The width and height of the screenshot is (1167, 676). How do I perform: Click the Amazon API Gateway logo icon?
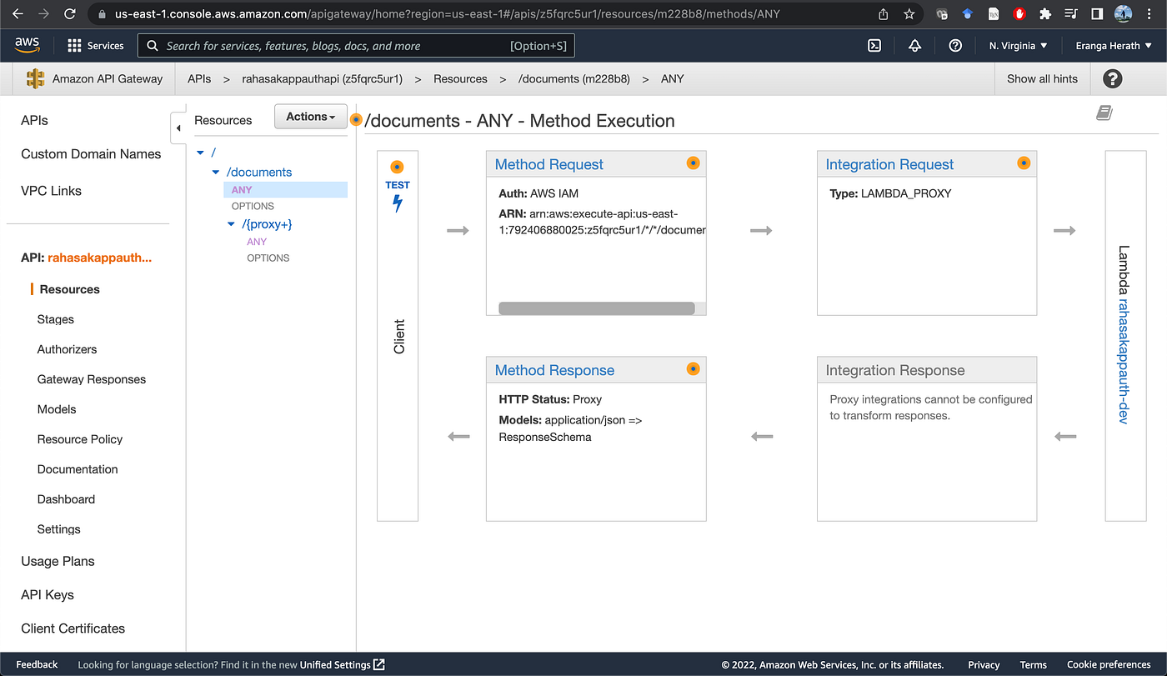(x=35, y=78)
